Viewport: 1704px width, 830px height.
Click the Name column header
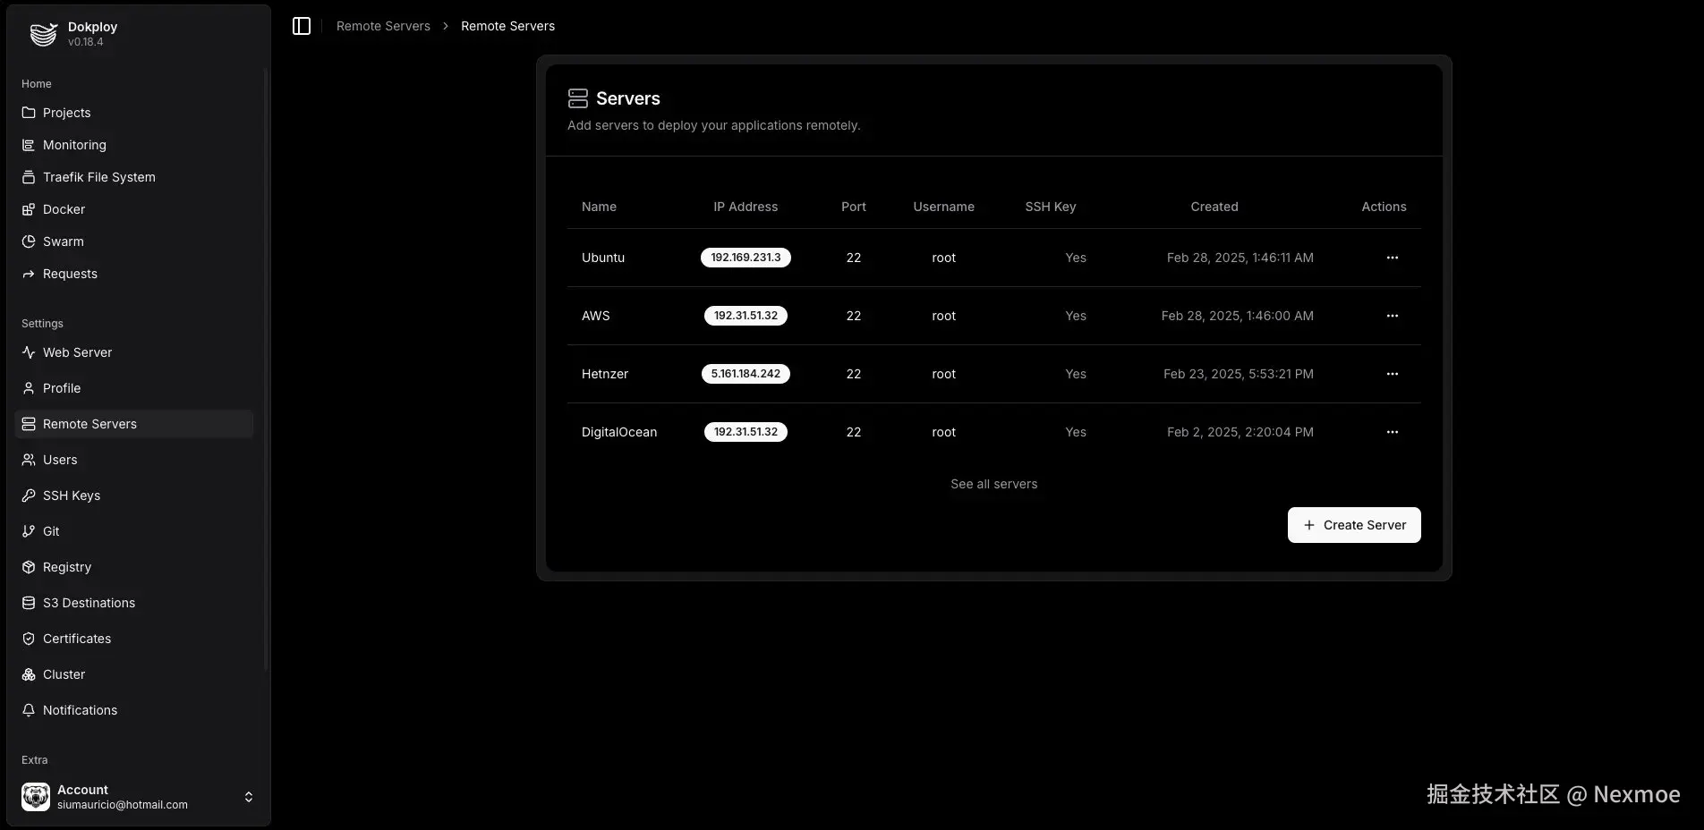[599, 207]
